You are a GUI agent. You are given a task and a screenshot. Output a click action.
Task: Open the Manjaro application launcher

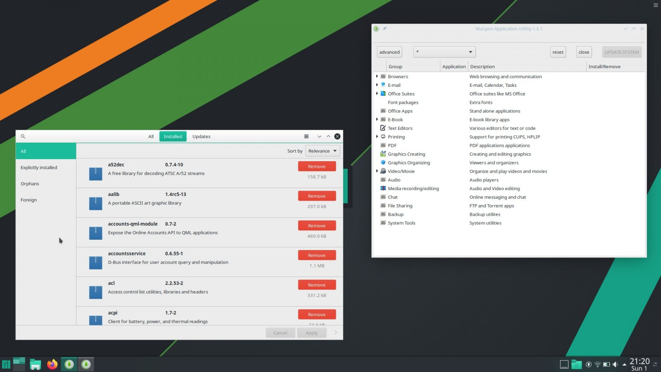coord(6,364)
